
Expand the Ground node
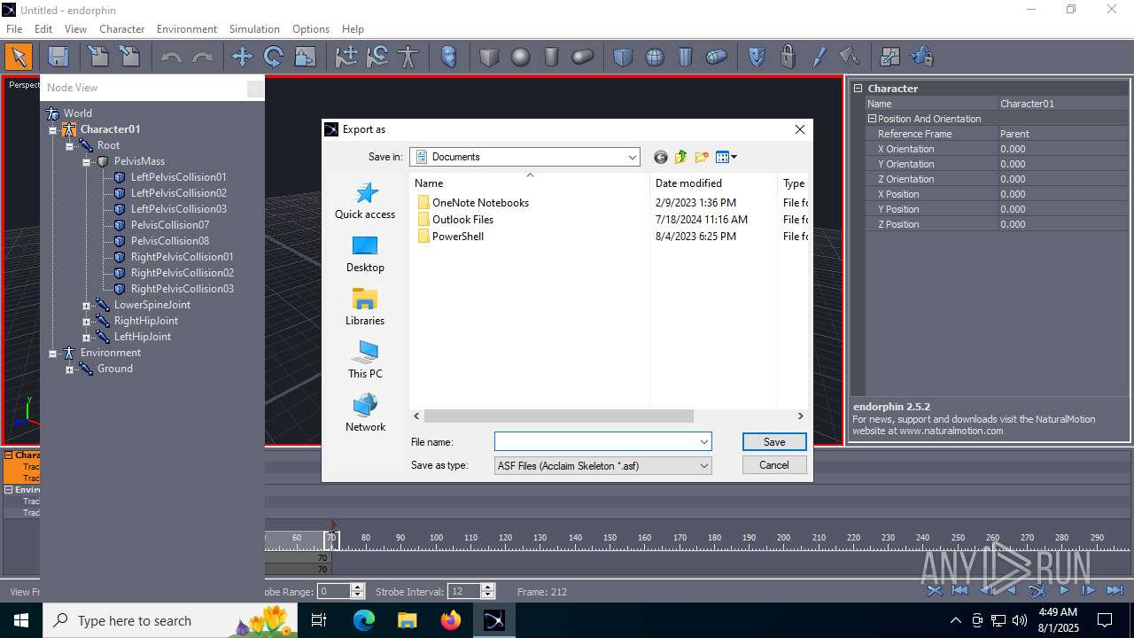pyautogui.click(x=69, y=370)
